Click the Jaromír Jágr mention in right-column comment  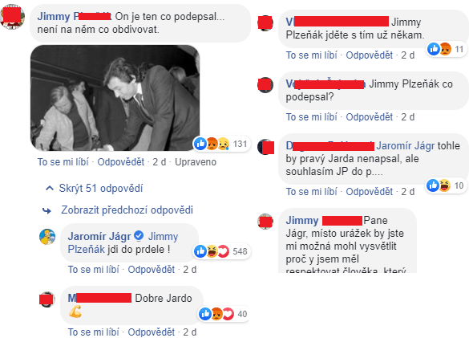[406, 145]
